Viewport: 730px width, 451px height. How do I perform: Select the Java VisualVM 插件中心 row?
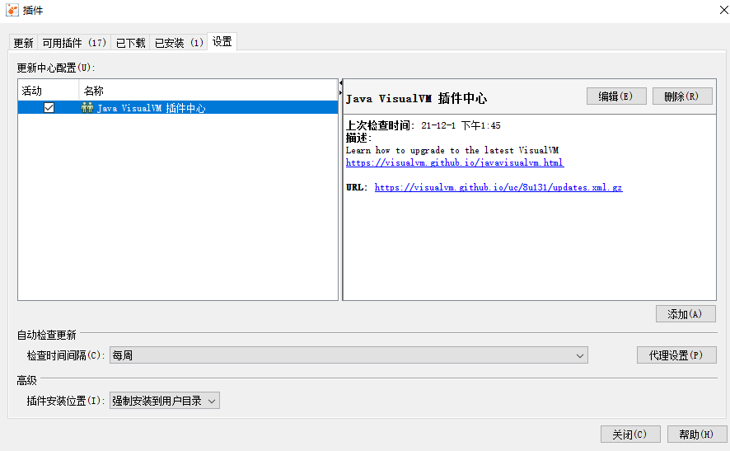click(x=178, y=108)
